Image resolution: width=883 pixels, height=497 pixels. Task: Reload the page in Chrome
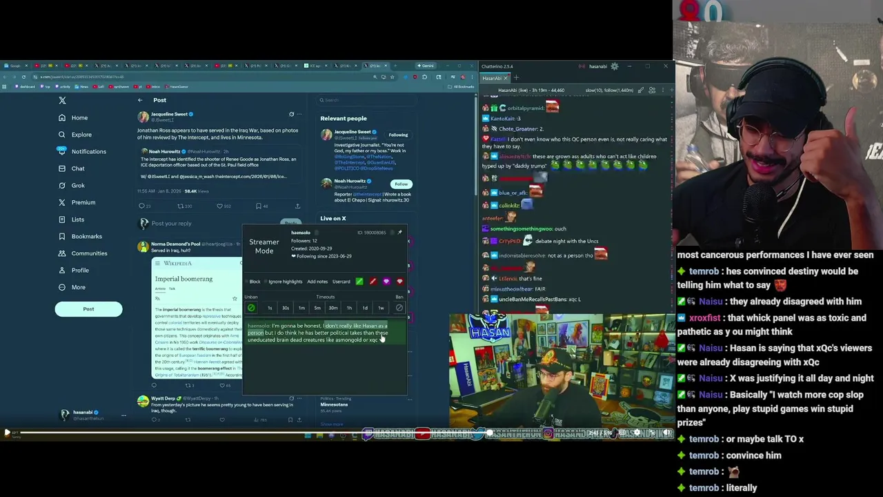(23, 77)
